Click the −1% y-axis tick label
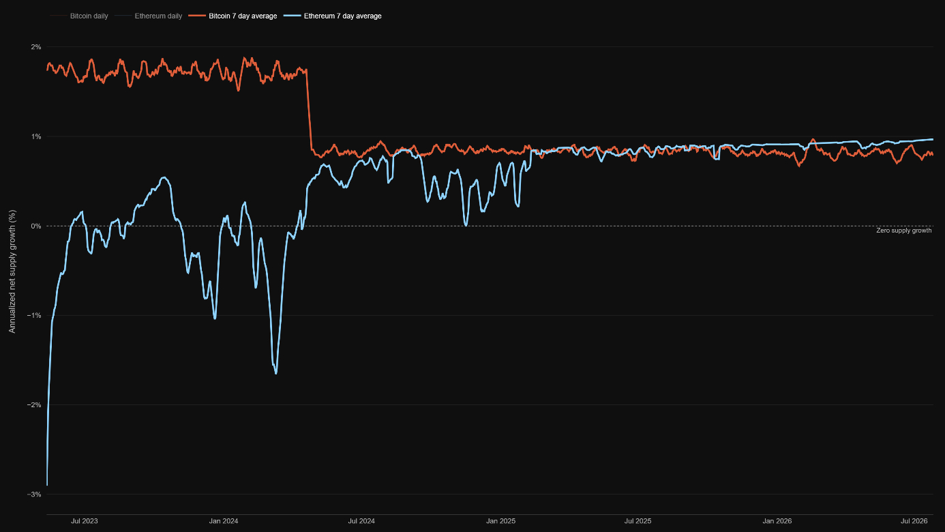 click(x=34, y=315)
